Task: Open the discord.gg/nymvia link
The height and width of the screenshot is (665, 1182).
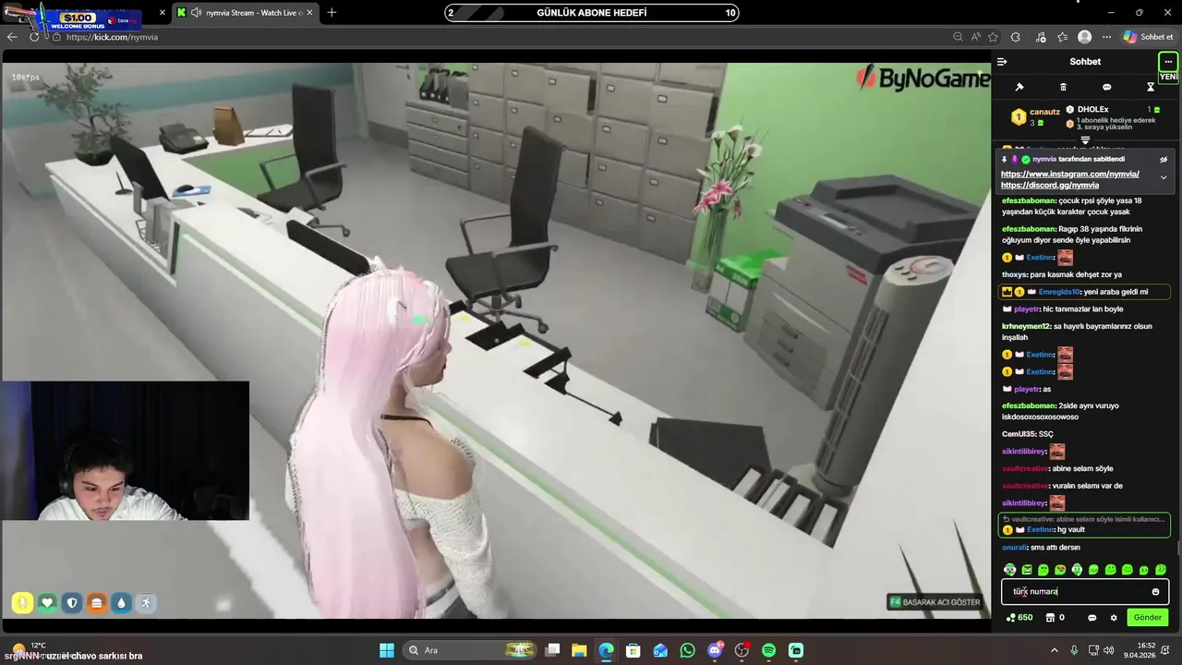Action: [x=1050, y=185]
